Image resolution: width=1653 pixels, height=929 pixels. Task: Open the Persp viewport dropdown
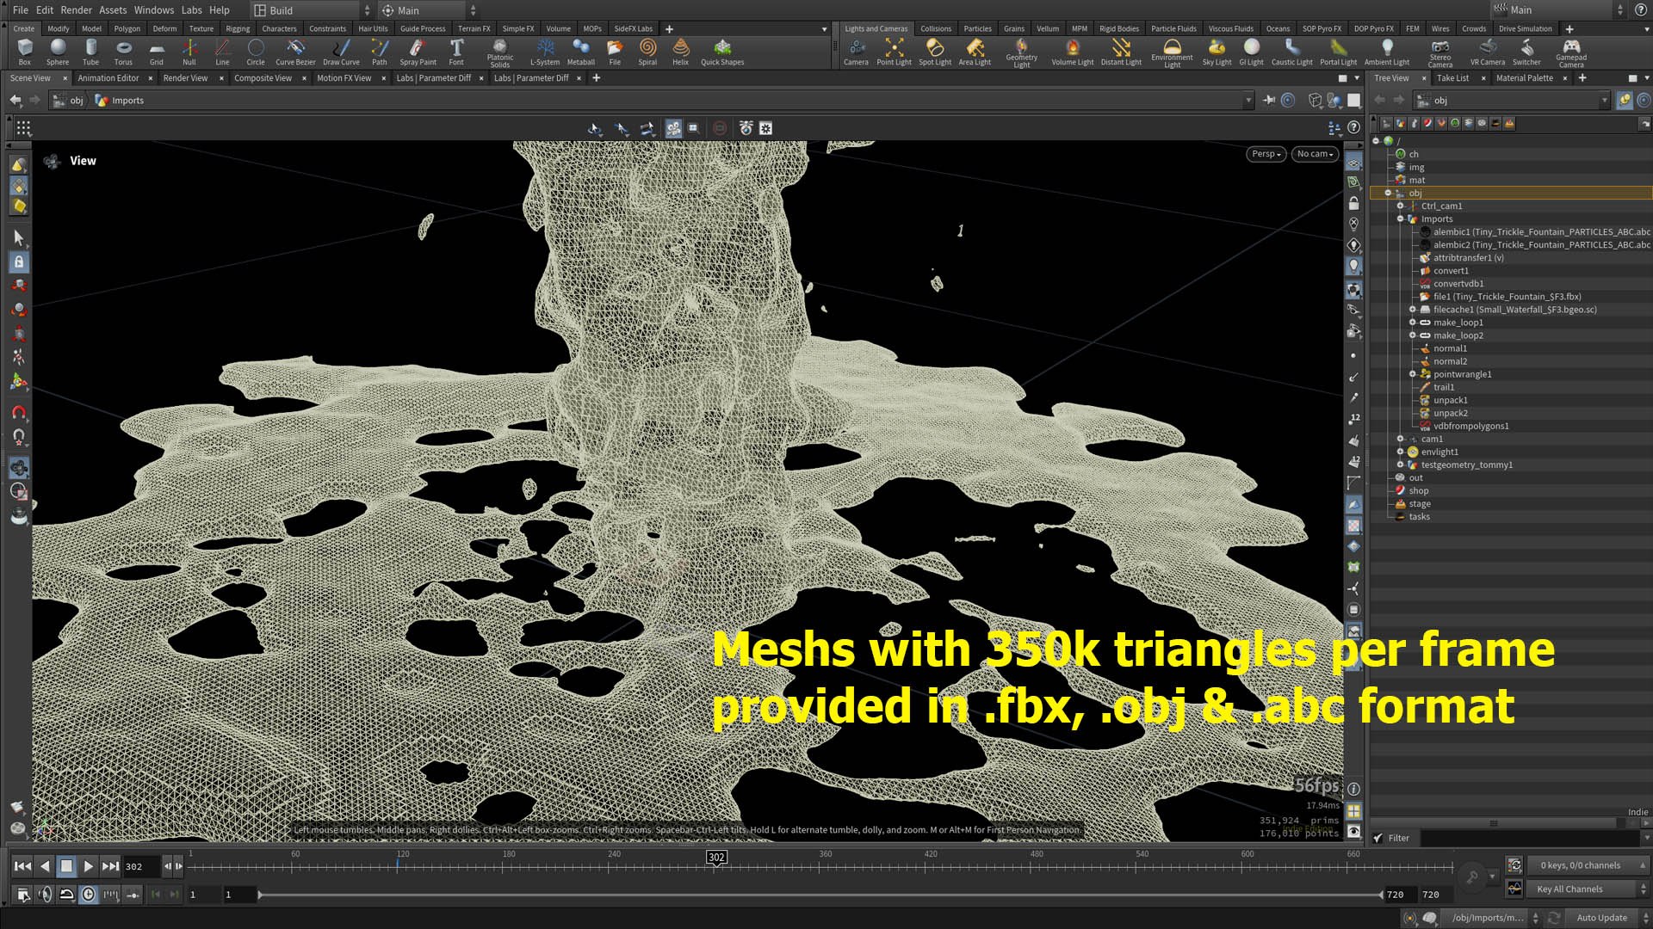[1266, 154]
